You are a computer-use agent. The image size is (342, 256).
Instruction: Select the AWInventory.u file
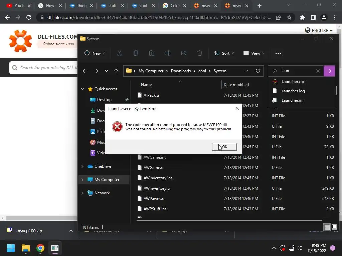click(x=156, y=188)
